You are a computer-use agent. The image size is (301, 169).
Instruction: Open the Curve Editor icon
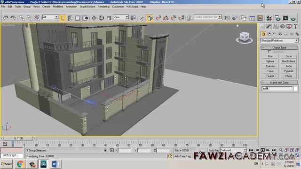(252, 18)
